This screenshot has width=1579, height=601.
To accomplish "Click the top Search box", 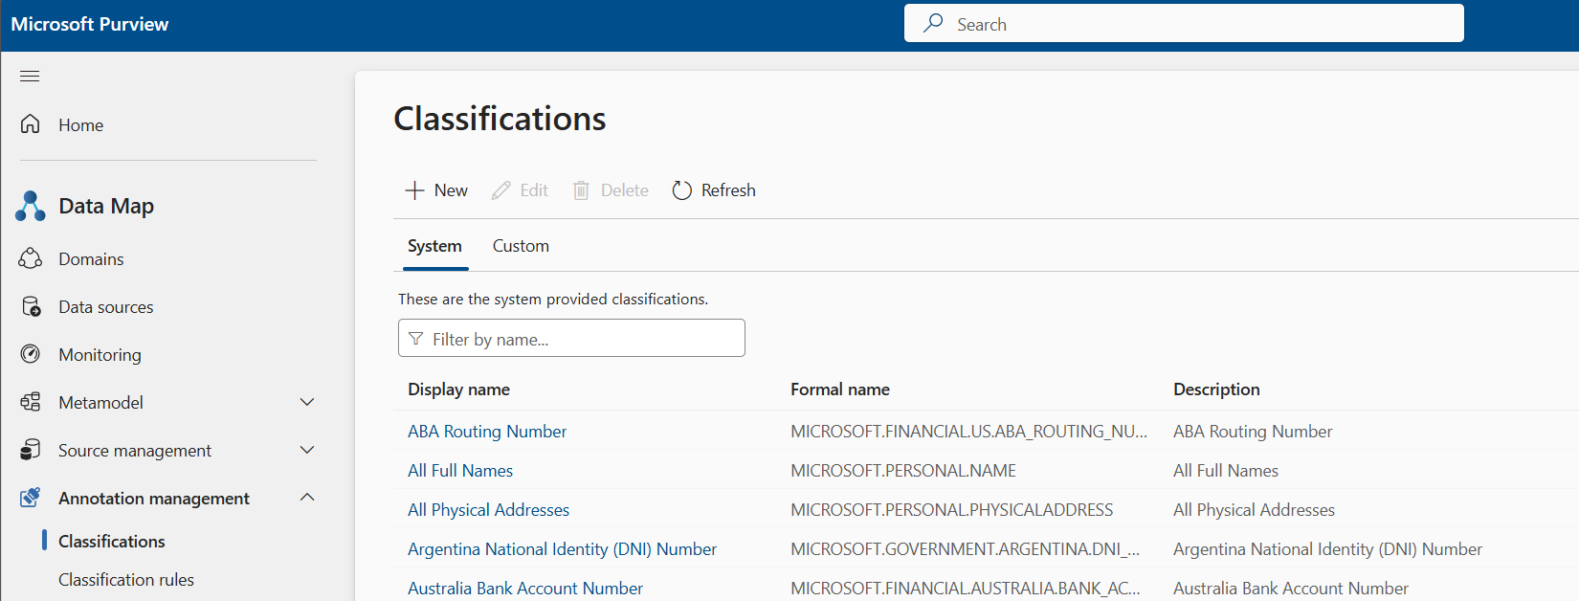I will [x=1183, y=24].
